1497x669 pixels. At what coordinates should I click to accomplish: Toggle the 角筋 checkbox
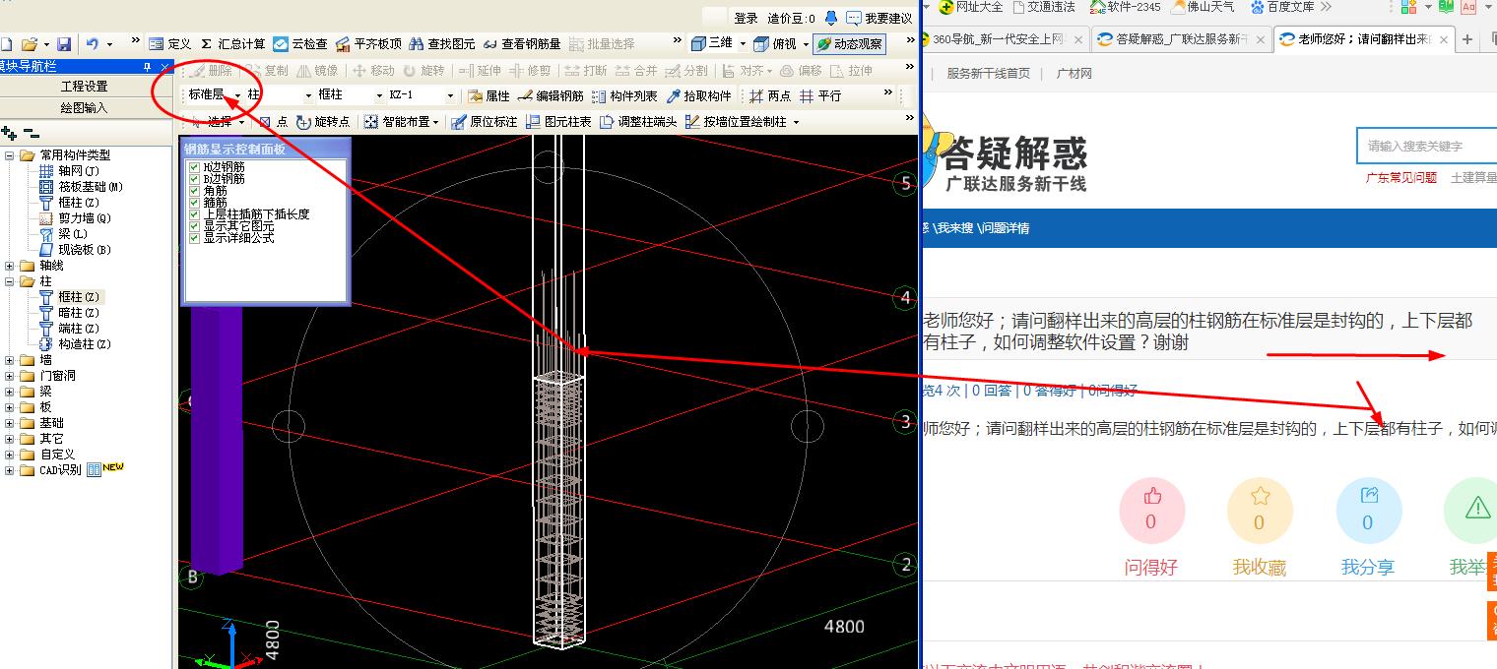coord(194,192)
